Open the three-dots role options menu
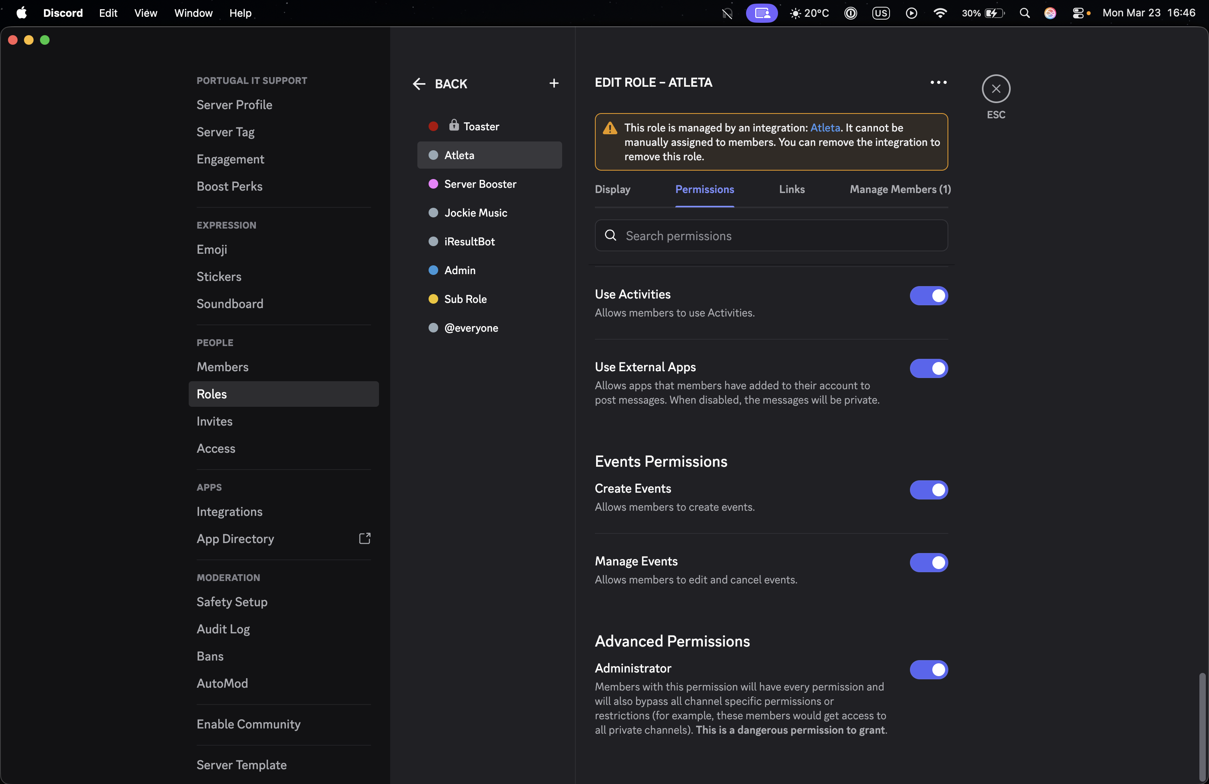 (938, 82)
